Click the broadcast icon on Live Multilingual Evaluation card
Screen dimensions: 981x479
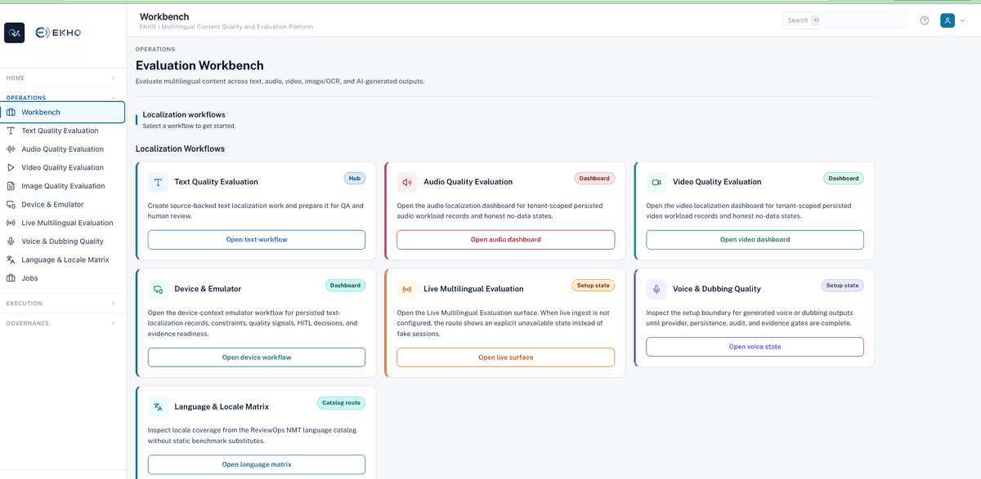[407, 289]
